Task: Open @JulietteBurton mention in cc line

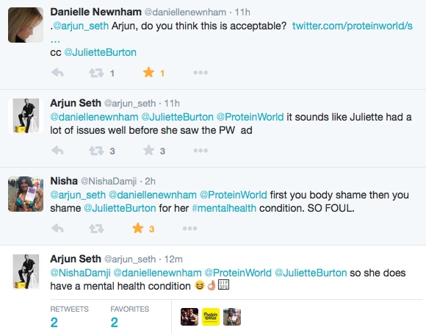Action: (x=100, y=52)
